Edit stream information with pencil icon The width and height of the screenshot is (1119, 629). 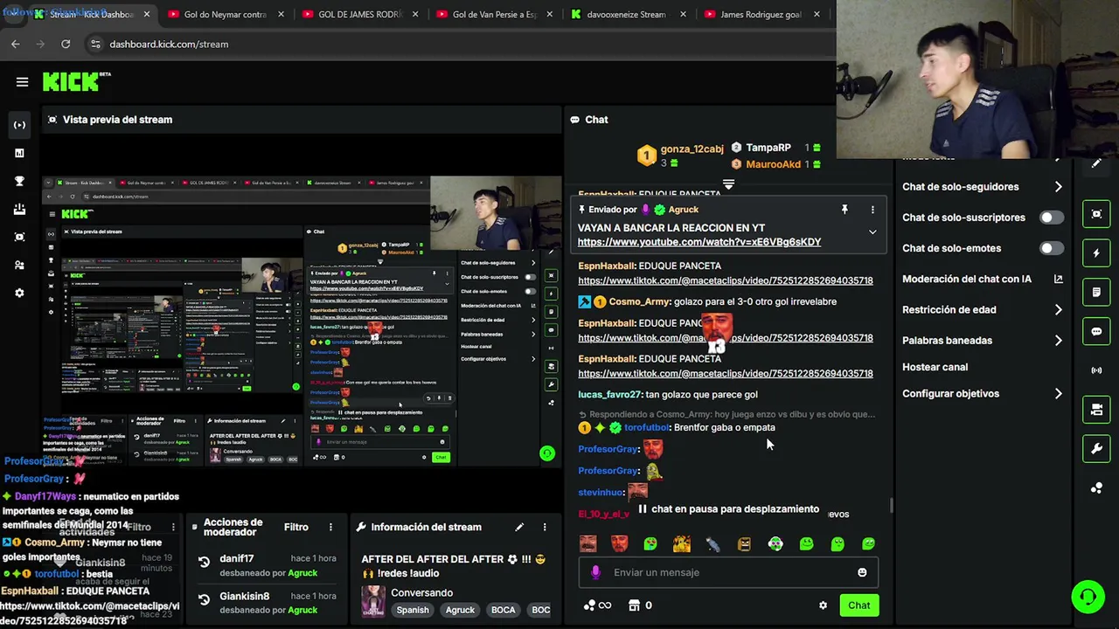point(519,527)
